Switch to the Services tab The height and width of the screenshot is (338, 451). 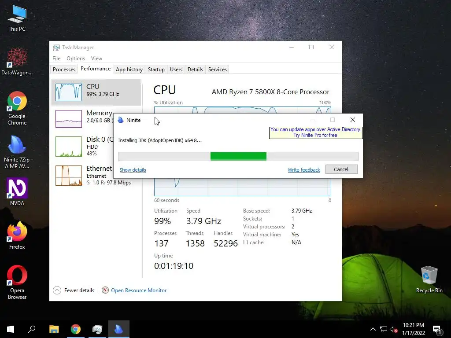[218, 69]
